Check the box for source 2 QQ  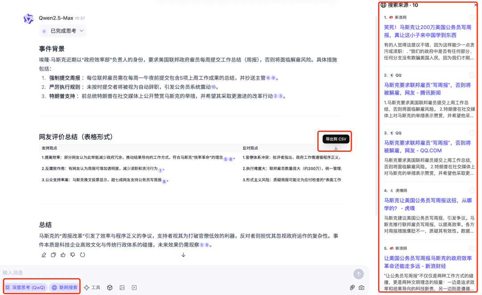coord(472,75)
